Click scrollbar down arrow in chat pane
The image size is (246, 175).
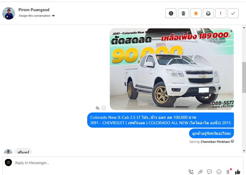tap(244, 151)
